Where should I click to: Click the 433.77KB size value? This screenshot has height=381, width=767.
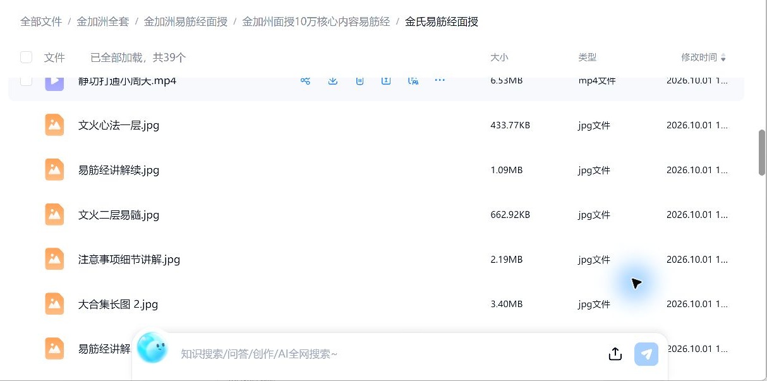[x=510, y=125]
